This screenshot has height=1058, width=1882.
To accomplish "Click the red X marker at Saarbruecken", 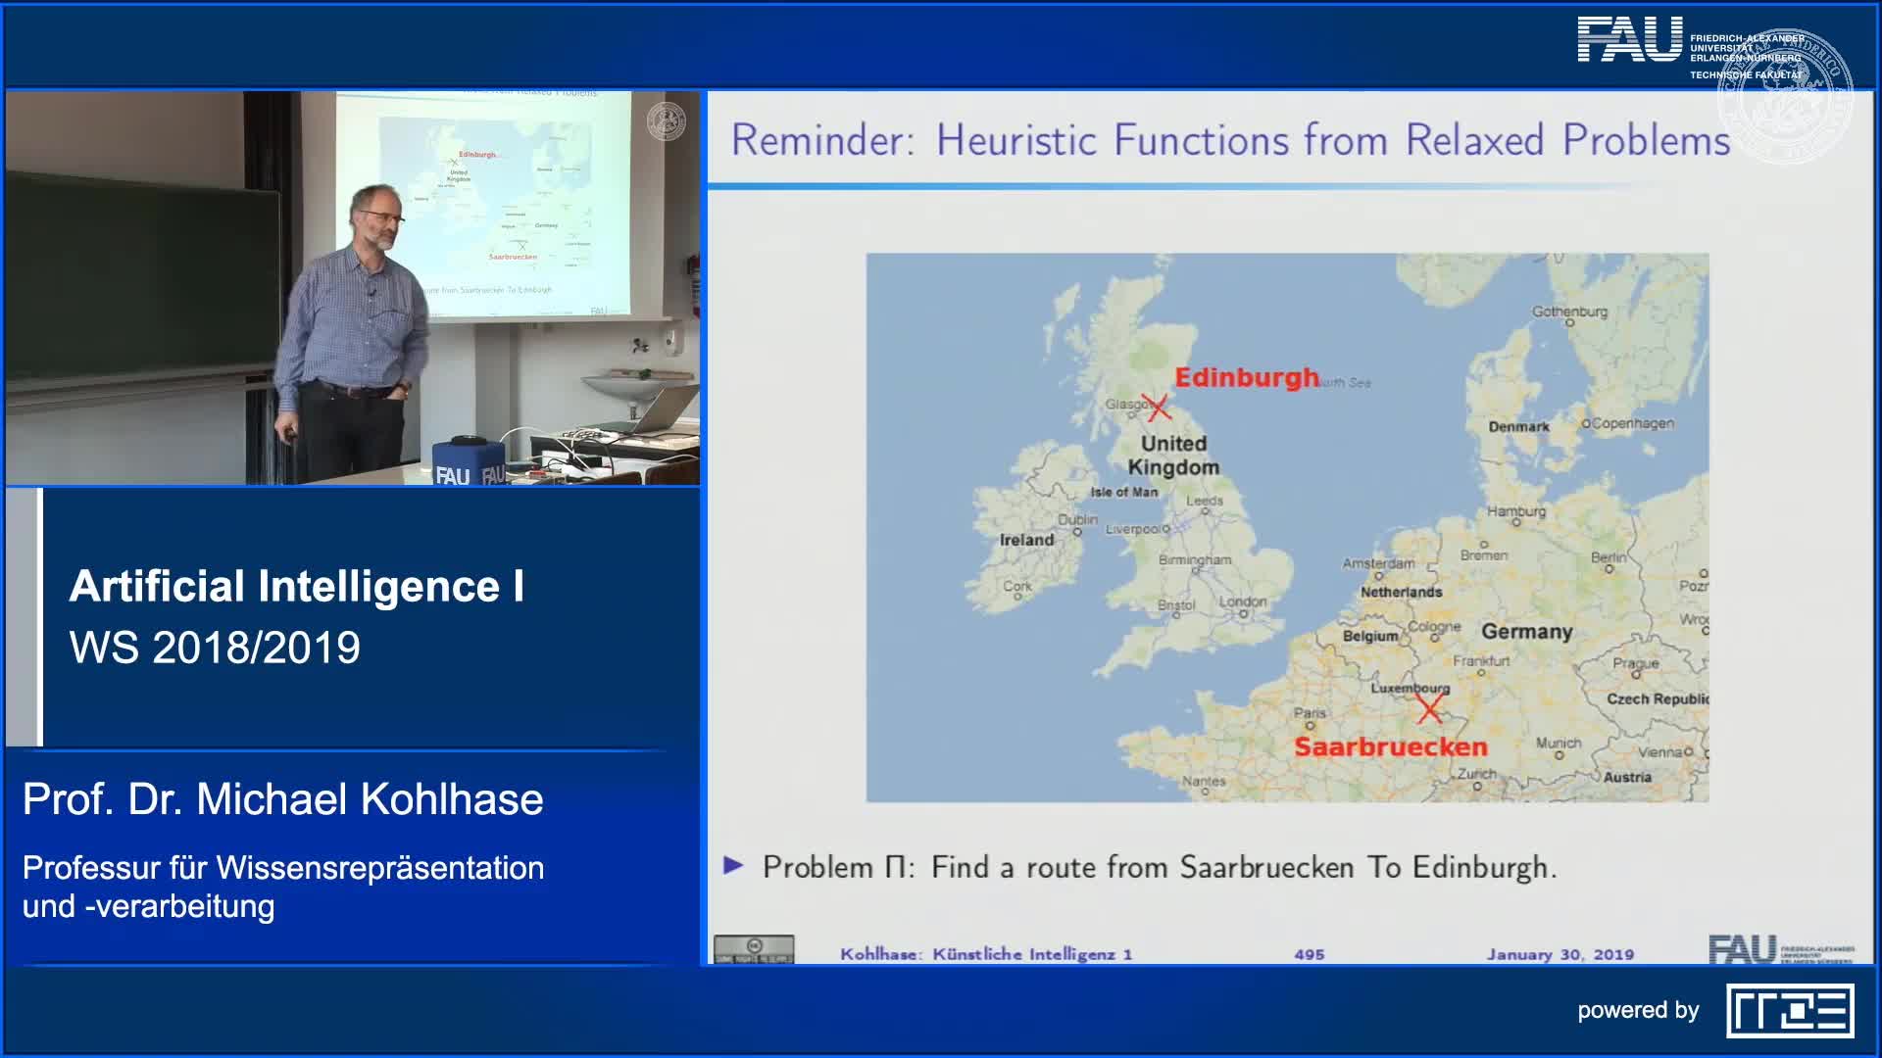I will coord(1429,708).
